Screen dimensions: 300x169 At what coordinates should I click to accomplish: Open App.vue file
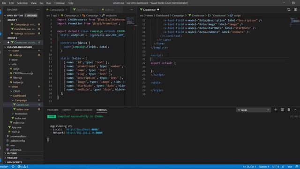(x=16, y=127)
